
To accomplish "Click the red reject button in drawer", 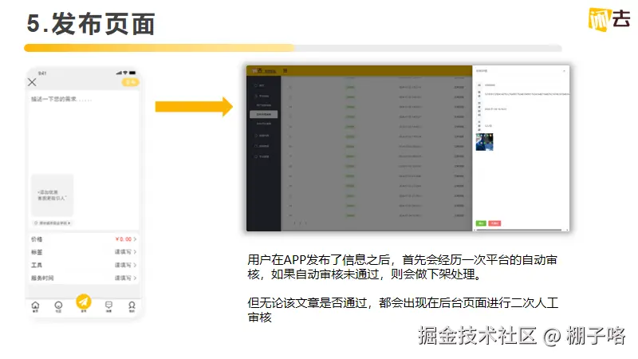I will click(494, 223).
